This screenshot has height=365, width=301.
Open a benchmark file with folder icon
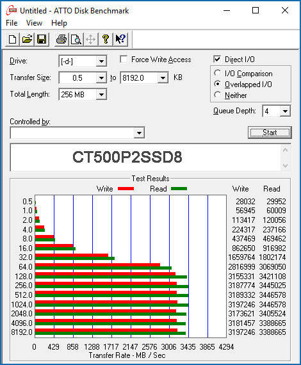pyautogui.click(x=27, y=39)
